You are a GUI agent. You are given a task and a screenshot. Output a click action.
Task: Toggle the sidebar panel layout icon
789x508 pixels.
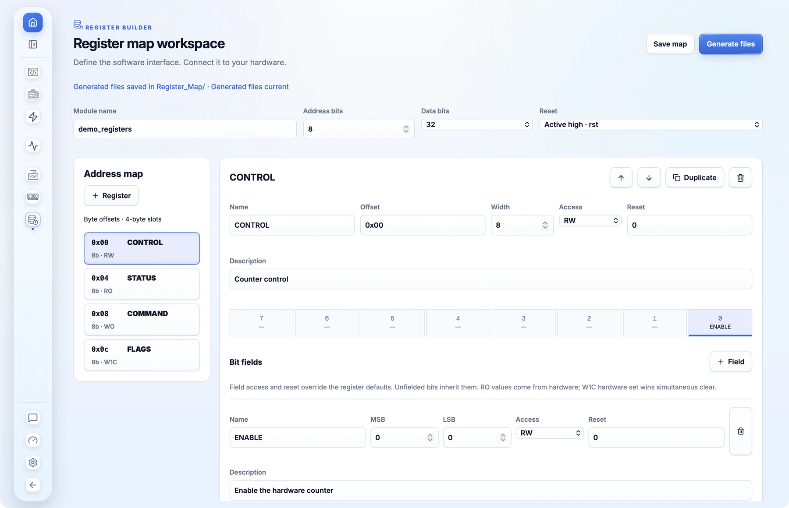click(33, 44)
